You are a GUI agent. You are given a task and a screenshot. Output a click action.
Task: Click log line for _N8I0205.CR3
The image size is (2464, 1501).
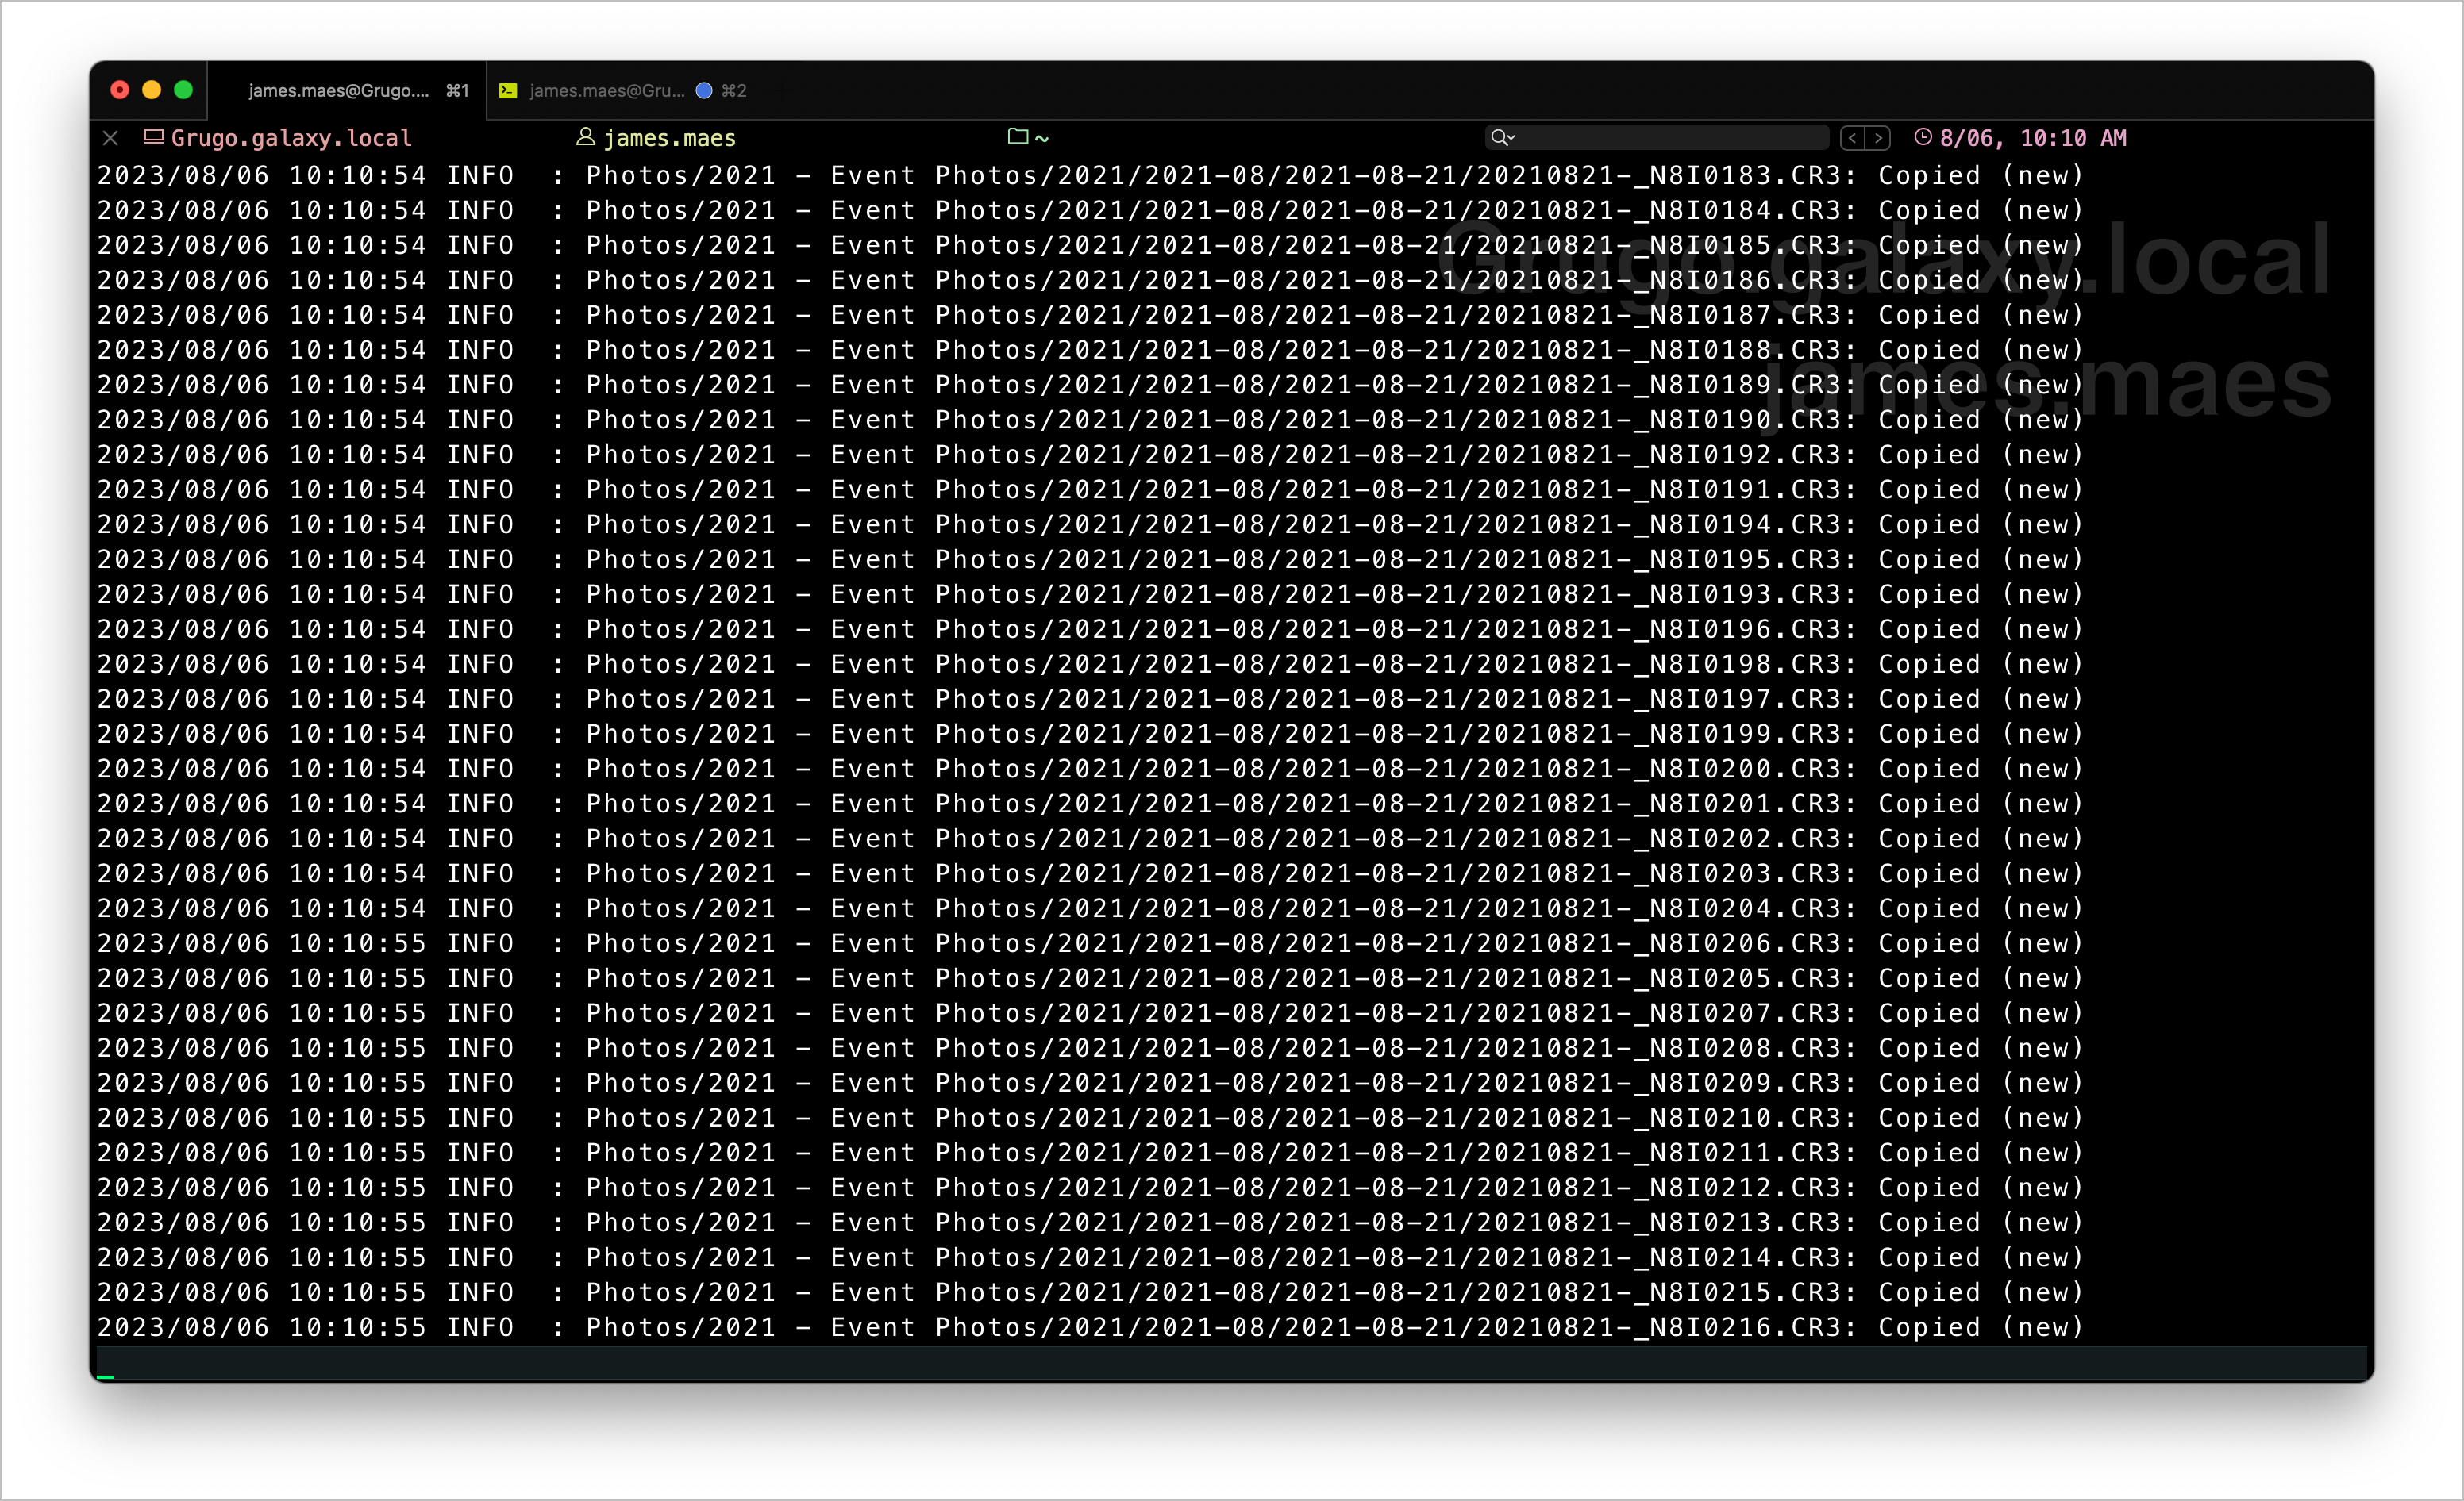pyautogui.click(x=1090, y=979)
